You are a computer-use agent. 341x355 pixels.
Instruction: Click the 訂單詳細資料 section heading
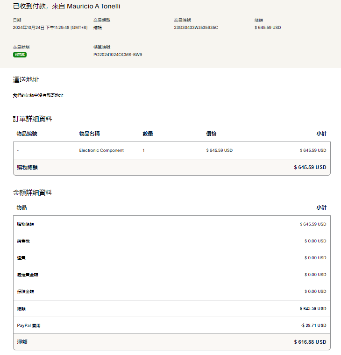point(32,119)
